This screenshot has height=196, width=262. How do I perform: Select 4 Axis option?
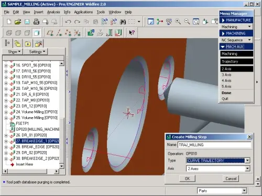226,80
